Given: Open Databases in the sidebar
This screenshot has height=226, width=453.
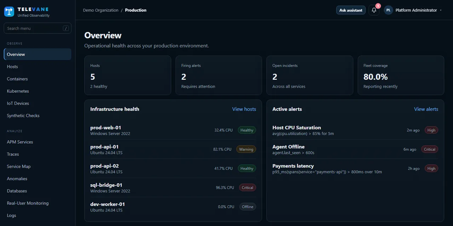Looking at the screenshot, I should pos(38,191).
